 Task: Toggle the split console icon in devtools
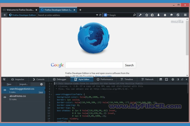(161, 79)
